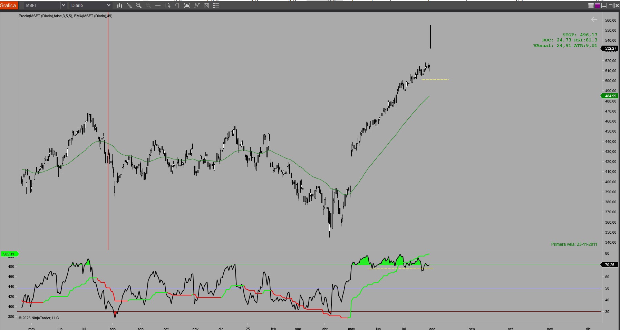Viewport: 620px width, 330px height.
Task: Open the Diario interval dropdown
Action: point(90,6)
